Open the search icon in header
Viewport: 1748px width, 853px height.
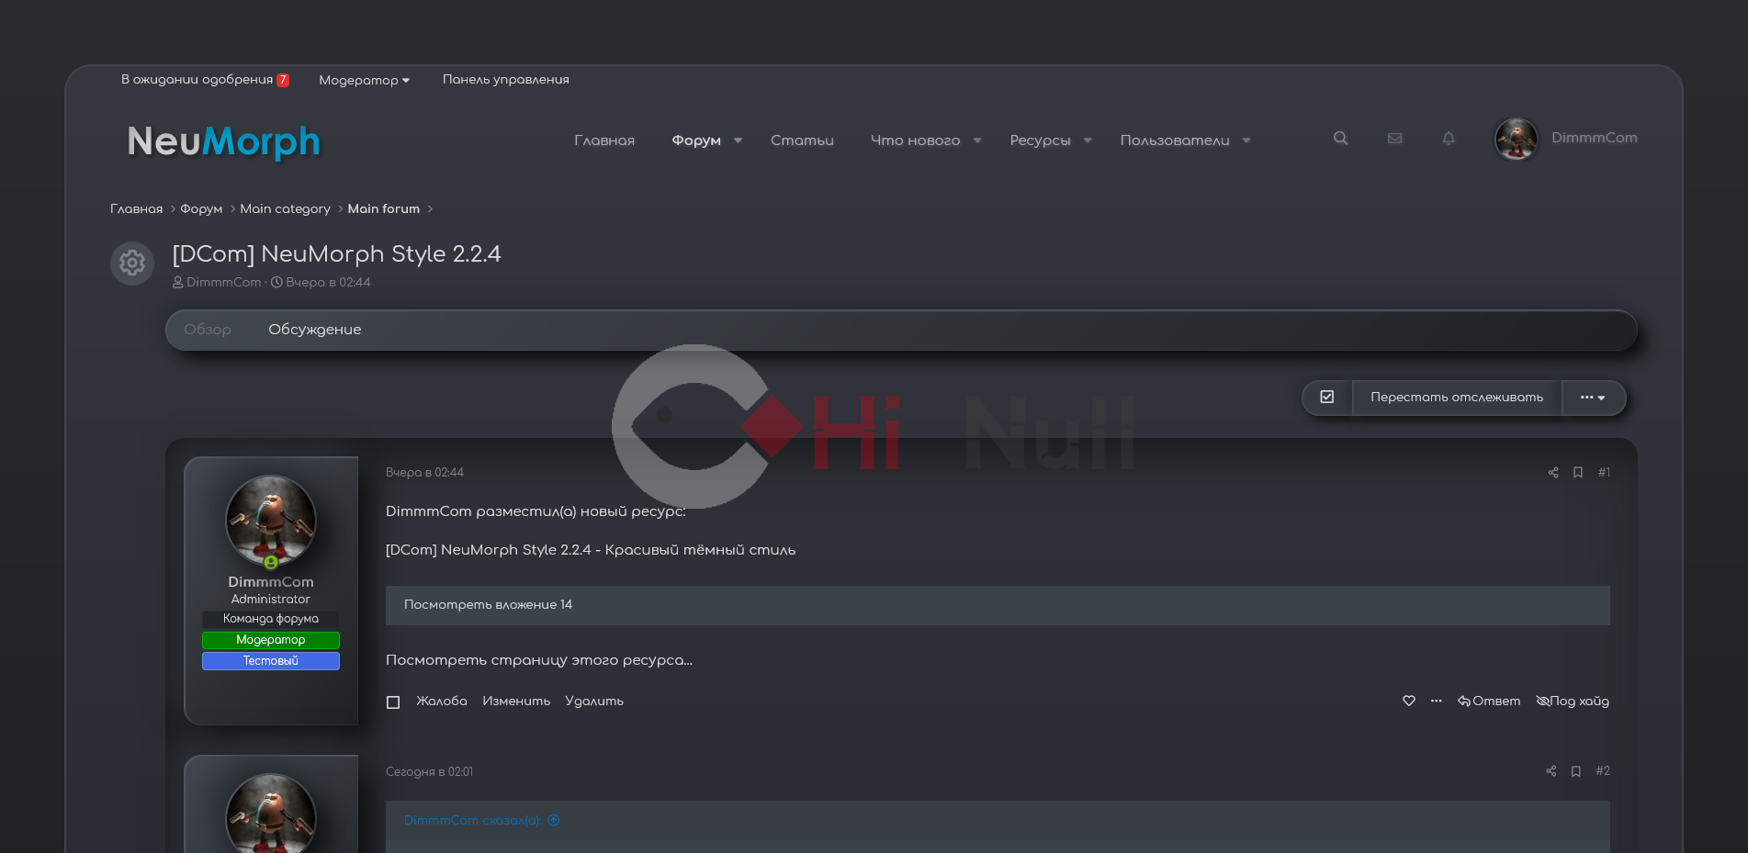click(1340, 139)
